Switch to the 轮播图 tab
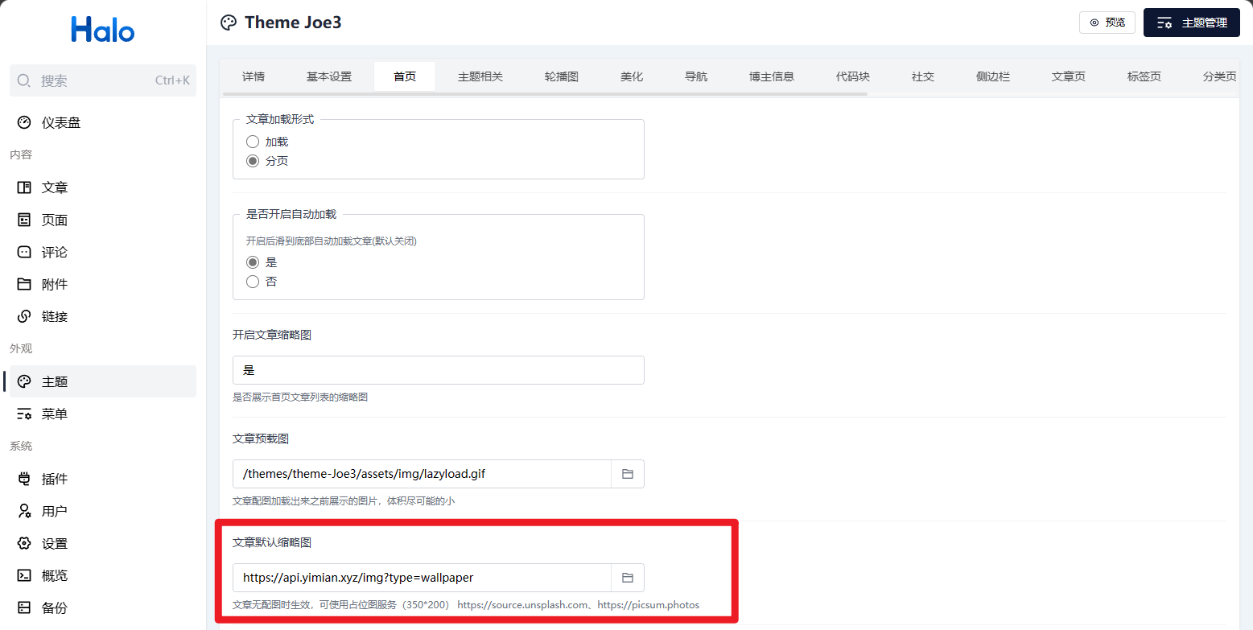The width and height of the screenshot is (1253, 630). [560, 76]
